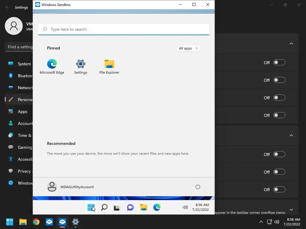This screenshot has height=229, width=306.
Task: Turn on the sixth Off toggle in Settings
Action: [x=279, y=172]
